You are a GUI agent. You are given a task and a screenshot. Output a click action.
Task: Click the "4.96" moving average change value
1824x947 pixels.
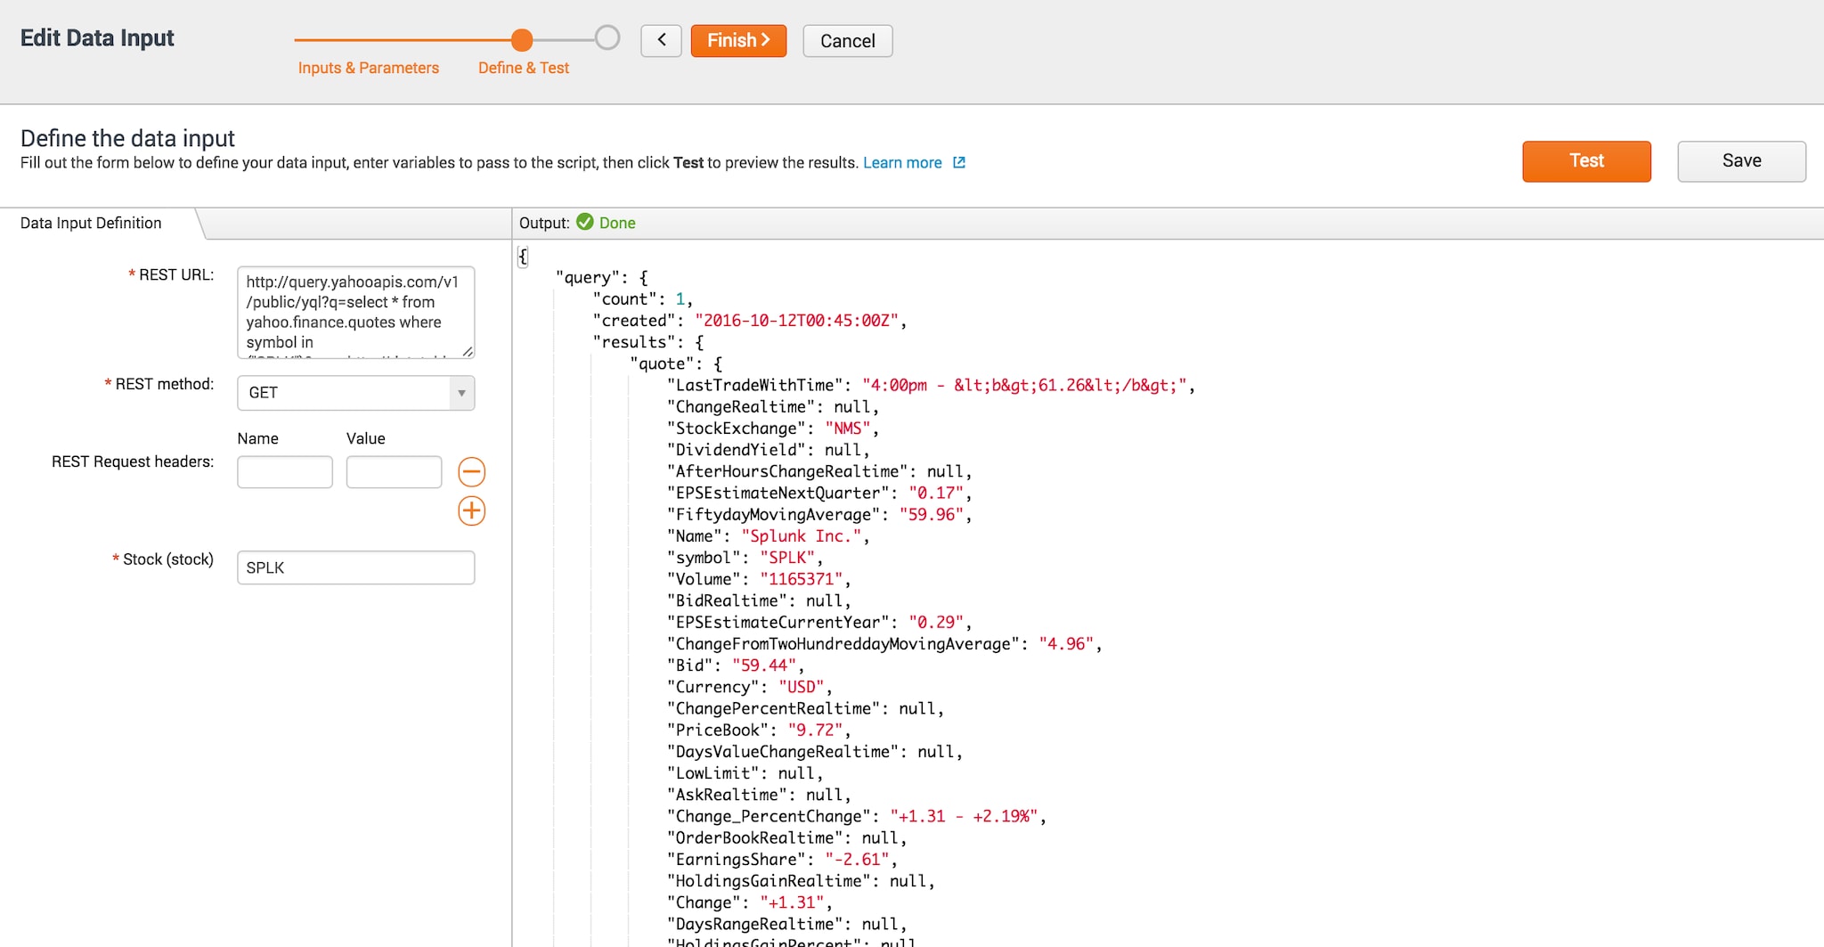(1067, 643)
